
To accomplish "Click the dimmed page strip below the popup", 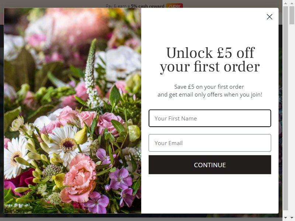I will click(x=141, y=217).
